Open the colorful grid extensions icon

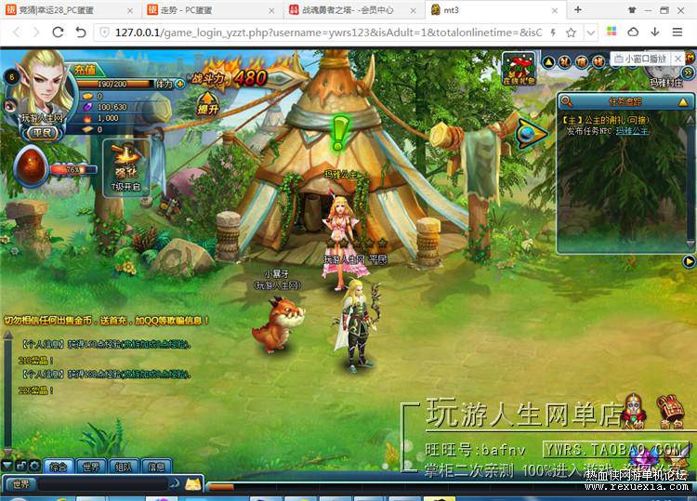(612, 32)
